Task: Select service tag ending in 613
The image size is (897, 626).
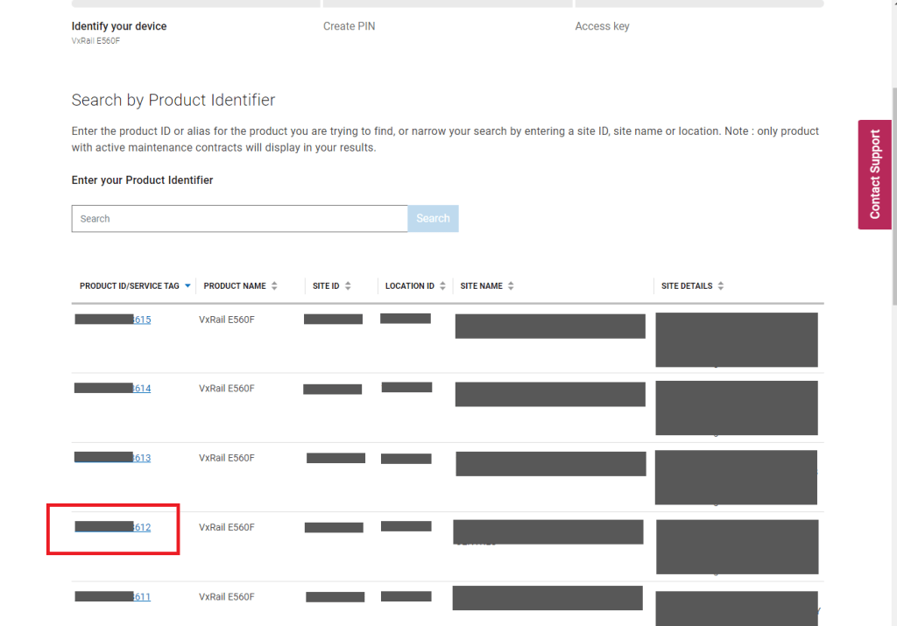Action: 141,458
